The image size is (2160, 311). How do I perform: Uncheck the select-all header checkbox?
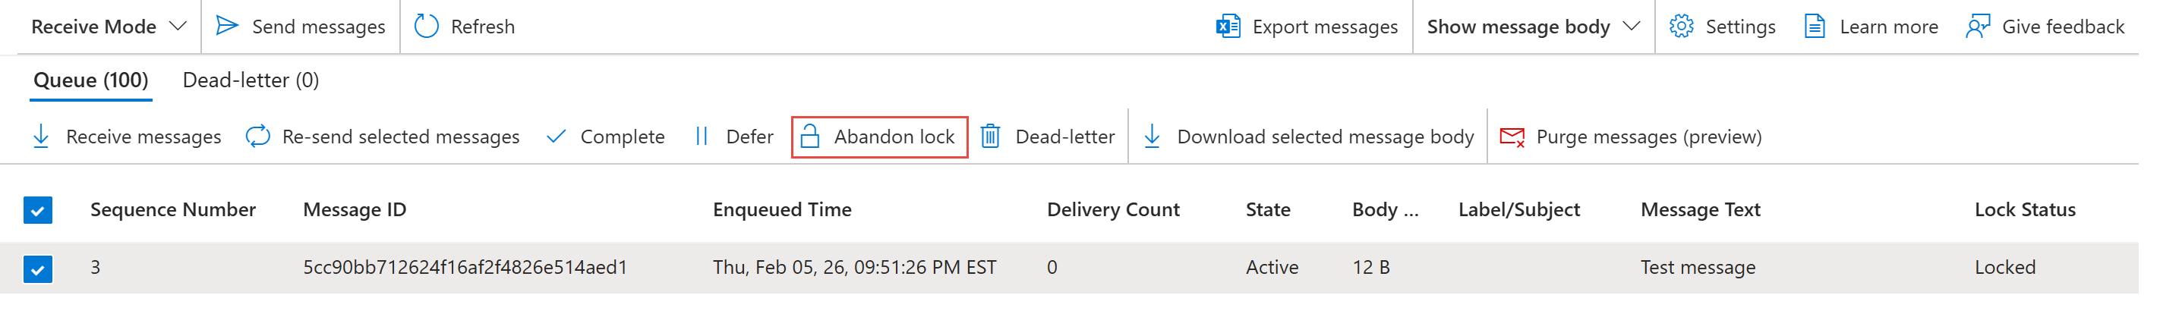coord(38,209)
